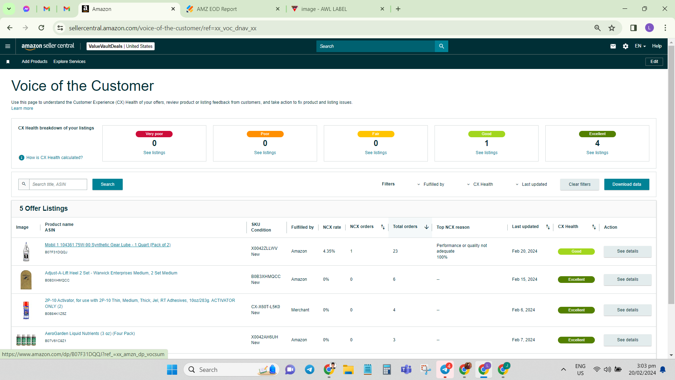Screen dimensions: 675x380
Task: Show hidden system tray icons
Action: (563, 369)
